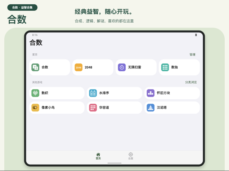This screenshot has height=171, width=229.
Task: Tap the bottom navigation gesture handle
Action: (x=114, y=163)
